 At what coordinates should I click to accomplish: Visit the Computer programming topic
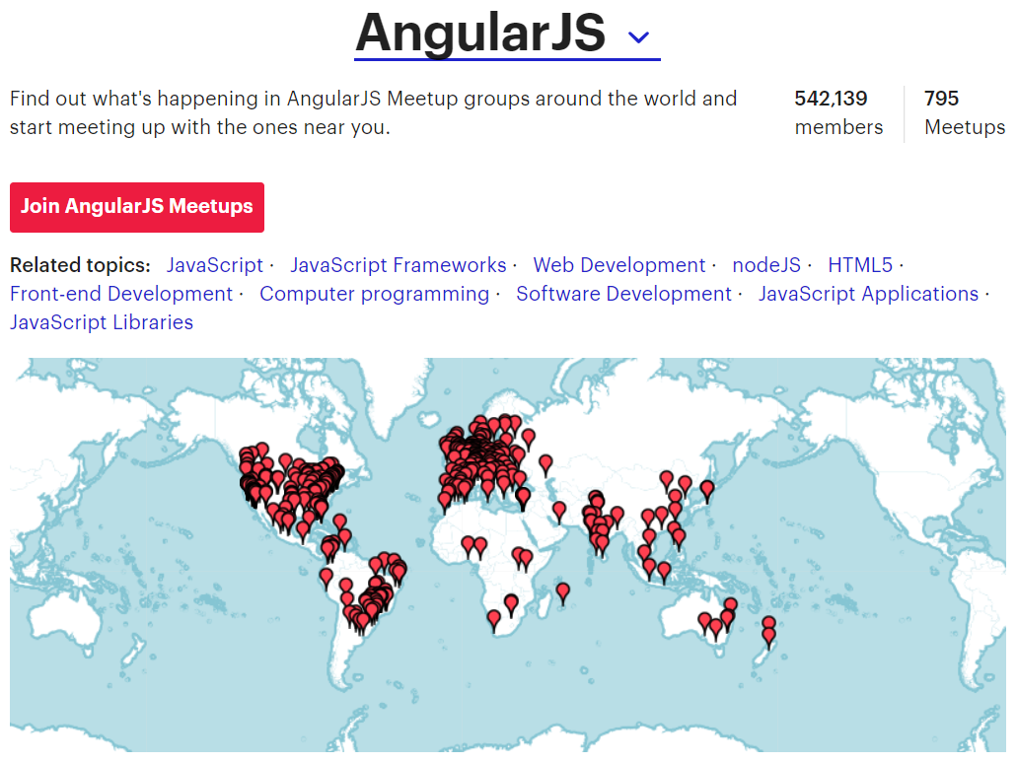(x=374, y=294)
